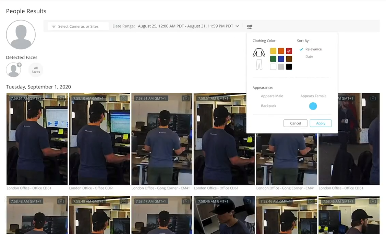Click camera icon on 7:58:51 AM Gong Corner thumbnail
386x234 pixels.
(x=185, y=99)
